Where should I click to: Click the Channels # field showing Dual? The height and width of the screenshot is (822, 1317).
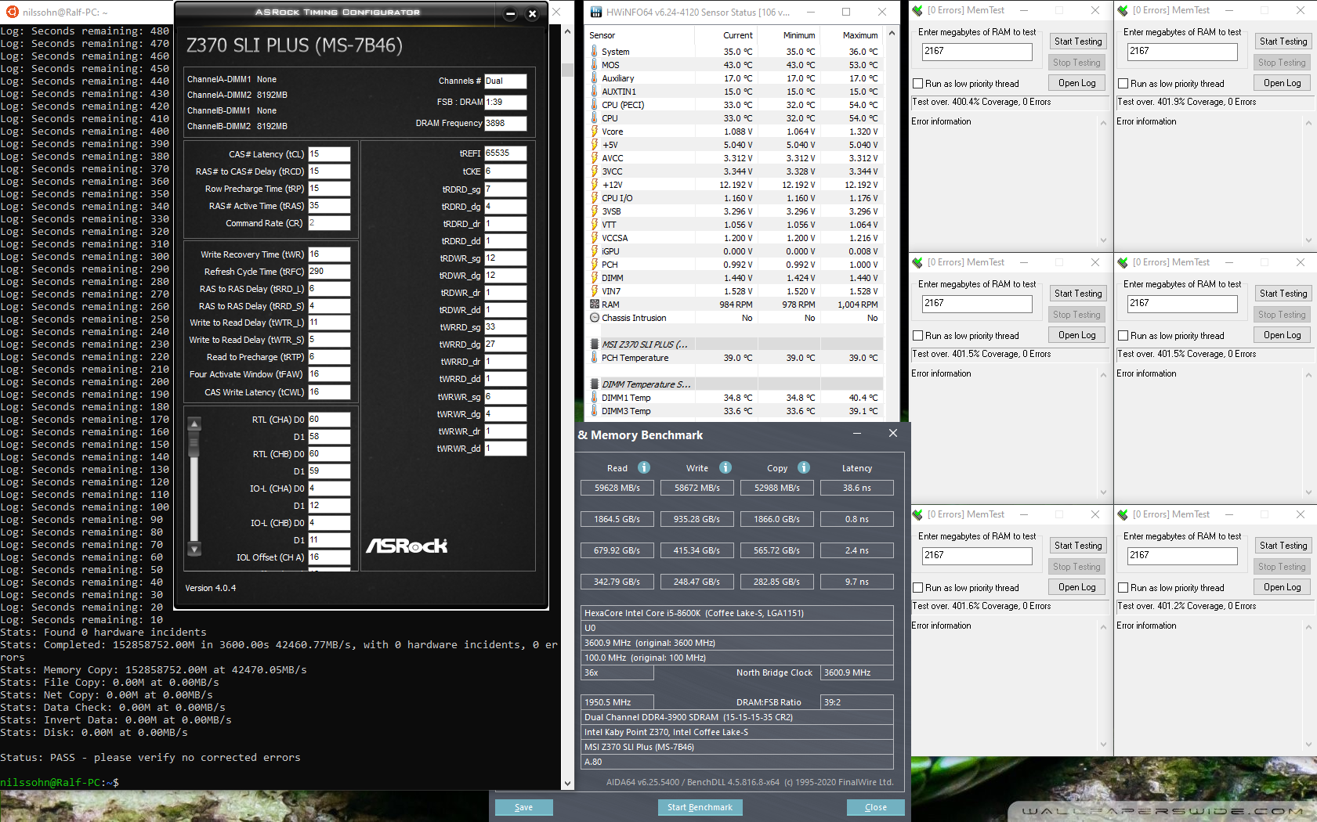tap(505, 81)
